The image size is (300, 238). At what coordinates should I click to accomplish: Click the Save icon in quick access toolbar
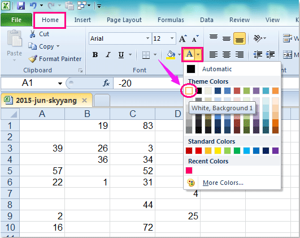click(21, 5)
